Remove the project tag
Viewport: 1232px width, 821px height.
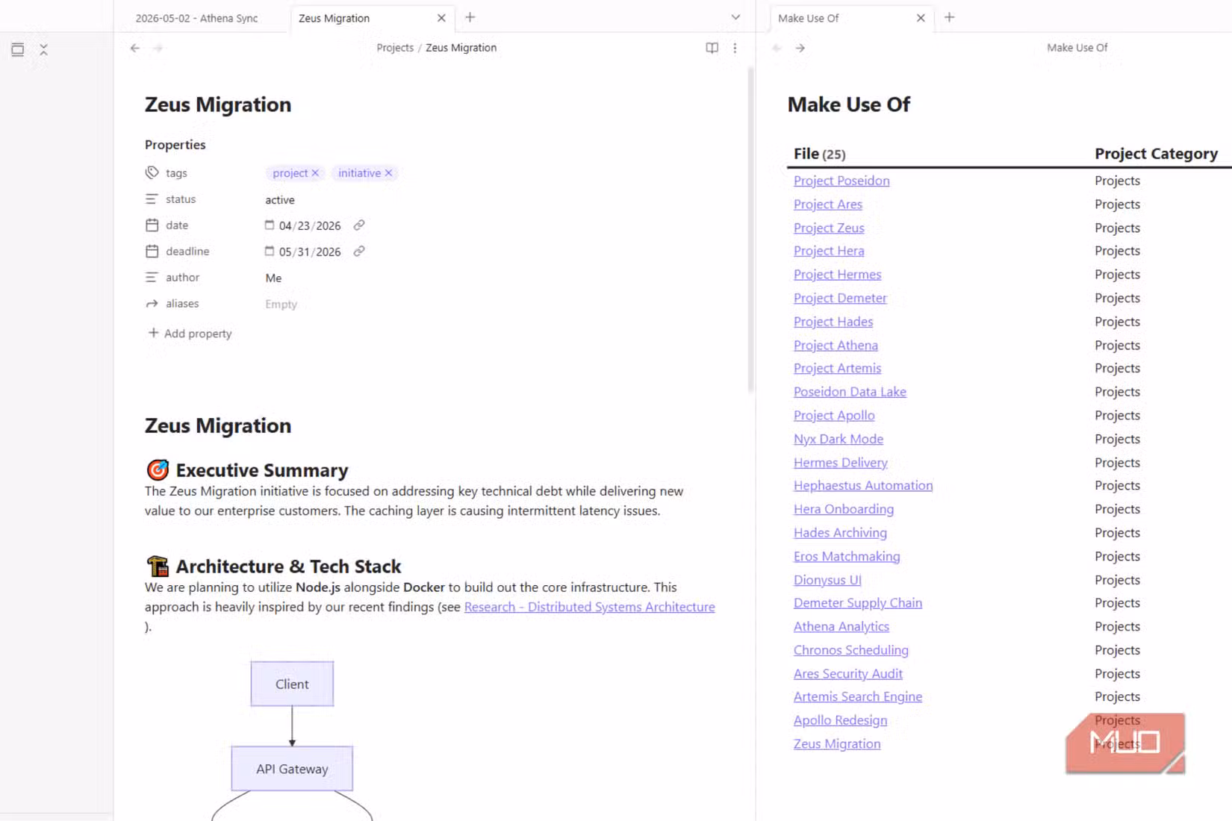click(315, 173)
